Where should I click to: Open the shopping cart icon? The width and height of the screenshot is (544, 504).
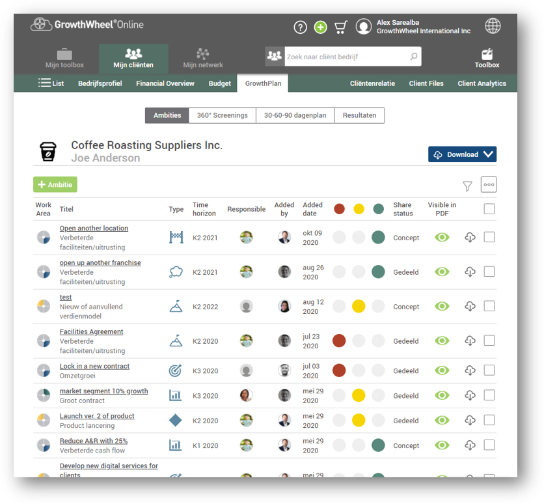(341, 27)
